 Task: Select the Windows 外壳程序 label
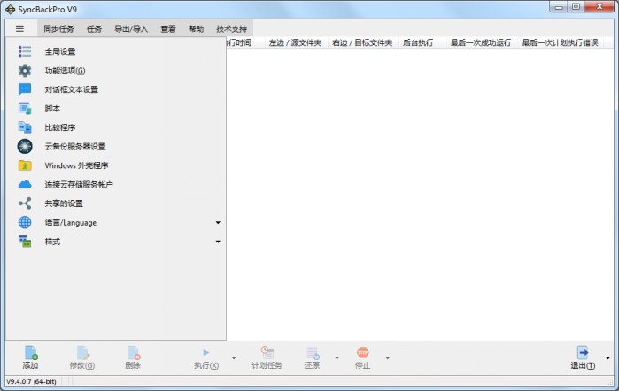tap(76, 165)
